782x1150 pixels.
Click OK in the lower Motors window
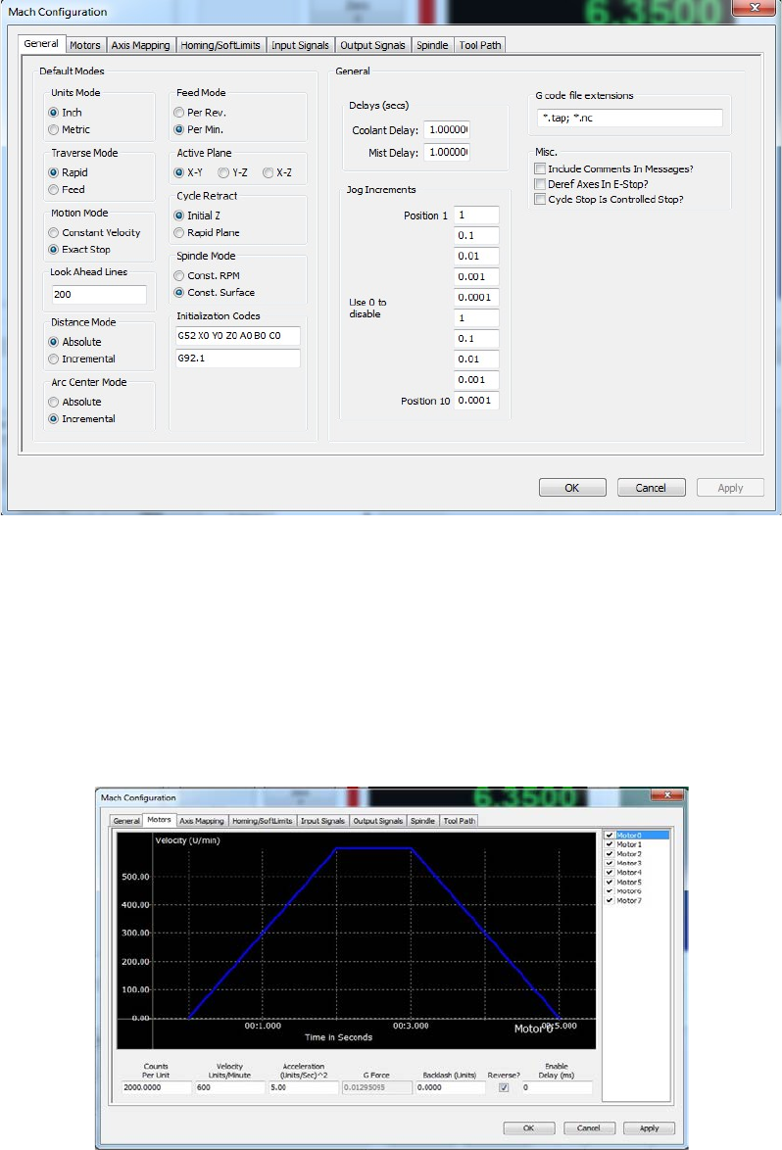click(x=529, y=1128)
